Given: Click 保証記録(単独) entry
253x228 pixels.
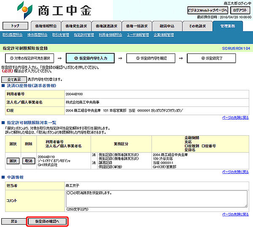Looking at the screenshot, I should [x=110, y=167].
